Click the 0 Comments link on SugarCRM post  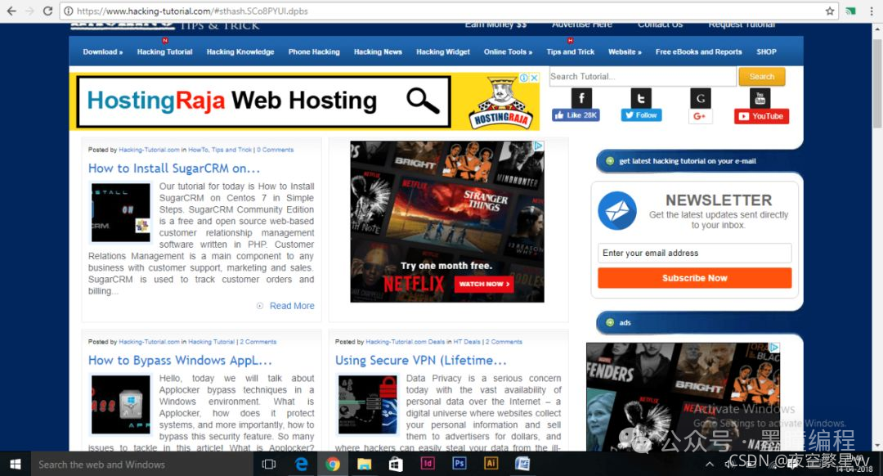click(276, 150)
